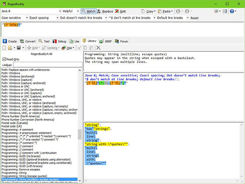Switch to Split mode
The width and height of the screenshot is (245, 184).
coord(120,11)
